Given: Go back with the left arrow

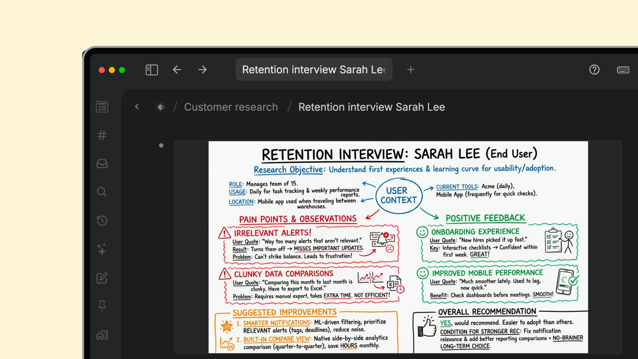Looking at the screenshot, I should 177,70.
